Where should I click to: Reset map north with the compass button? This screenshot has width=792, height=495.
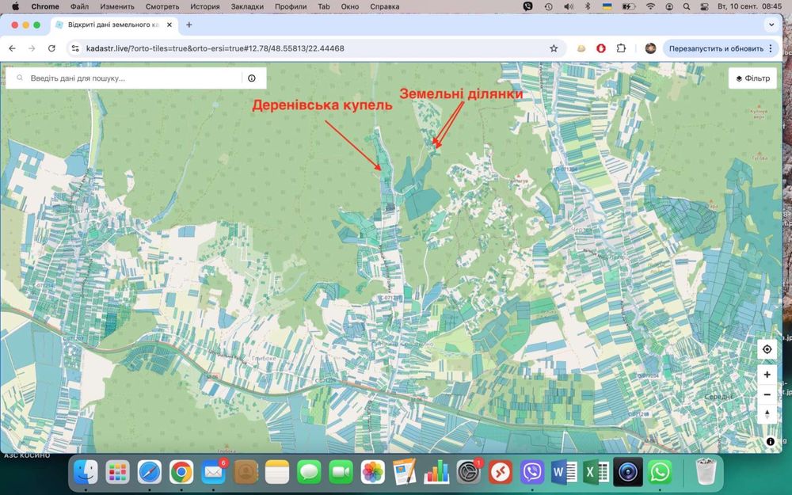[767, 413]
